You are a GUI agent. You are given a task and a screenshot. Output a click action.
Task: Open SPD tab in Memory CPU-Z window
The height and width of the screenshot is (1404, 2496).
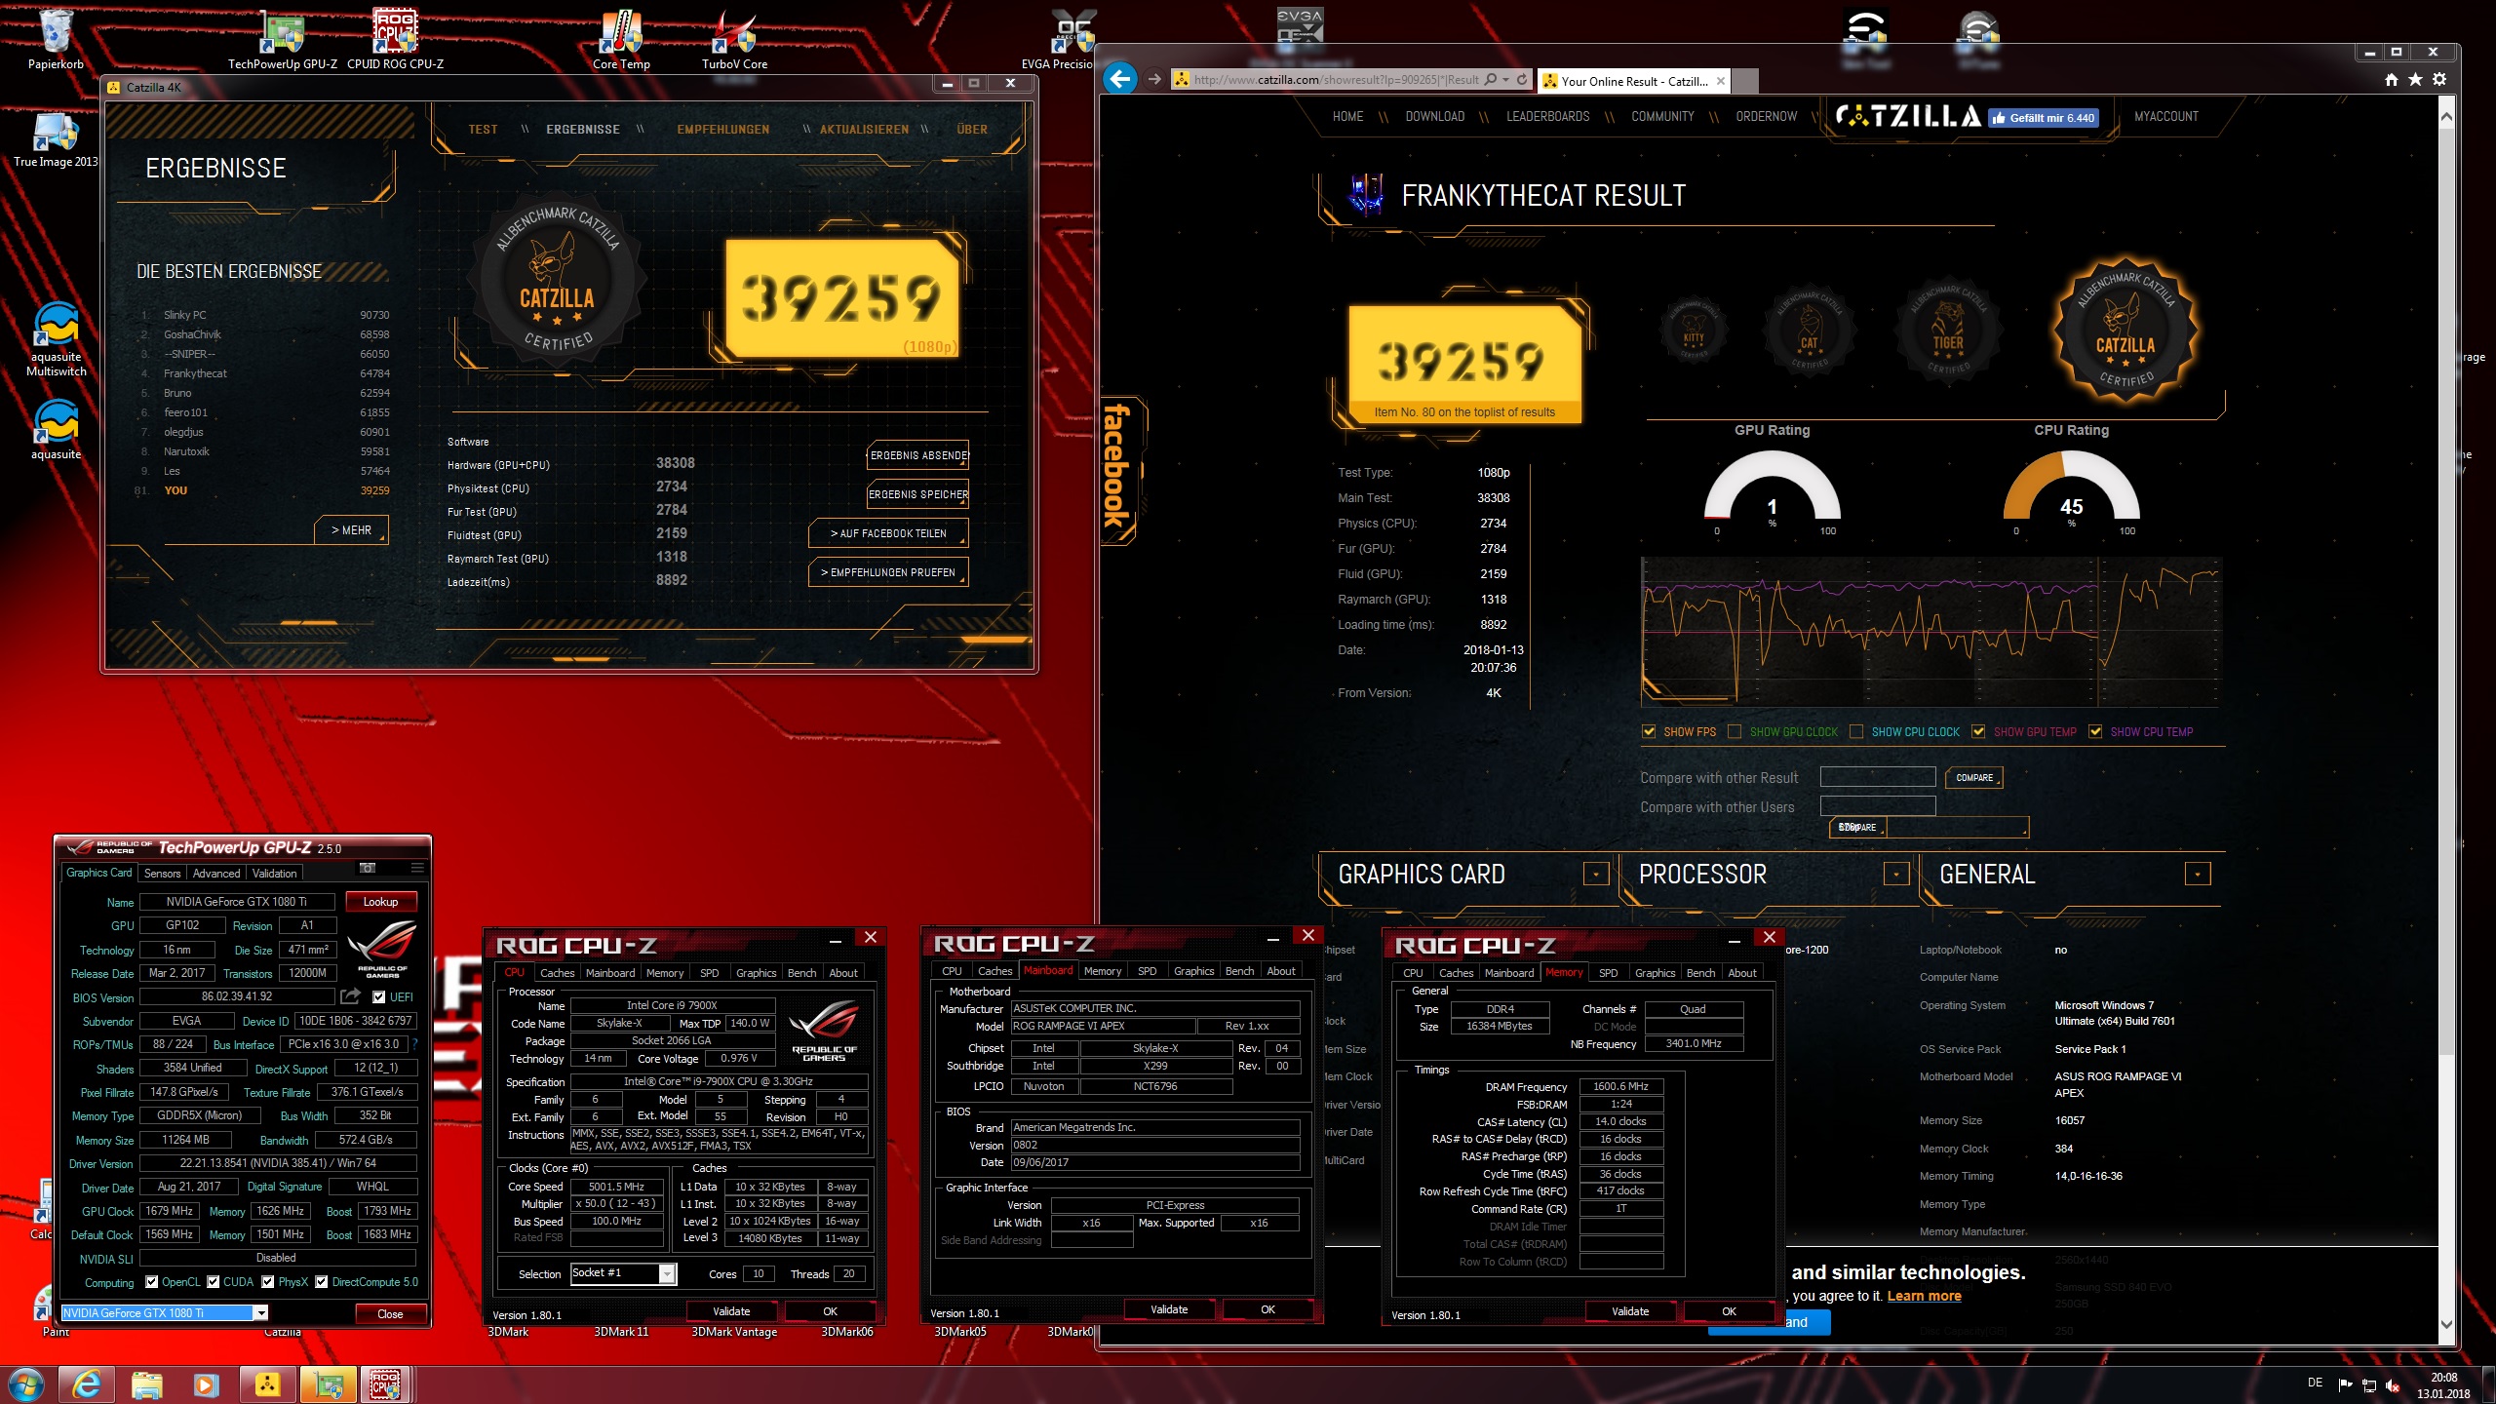[x=1609, y=973]
